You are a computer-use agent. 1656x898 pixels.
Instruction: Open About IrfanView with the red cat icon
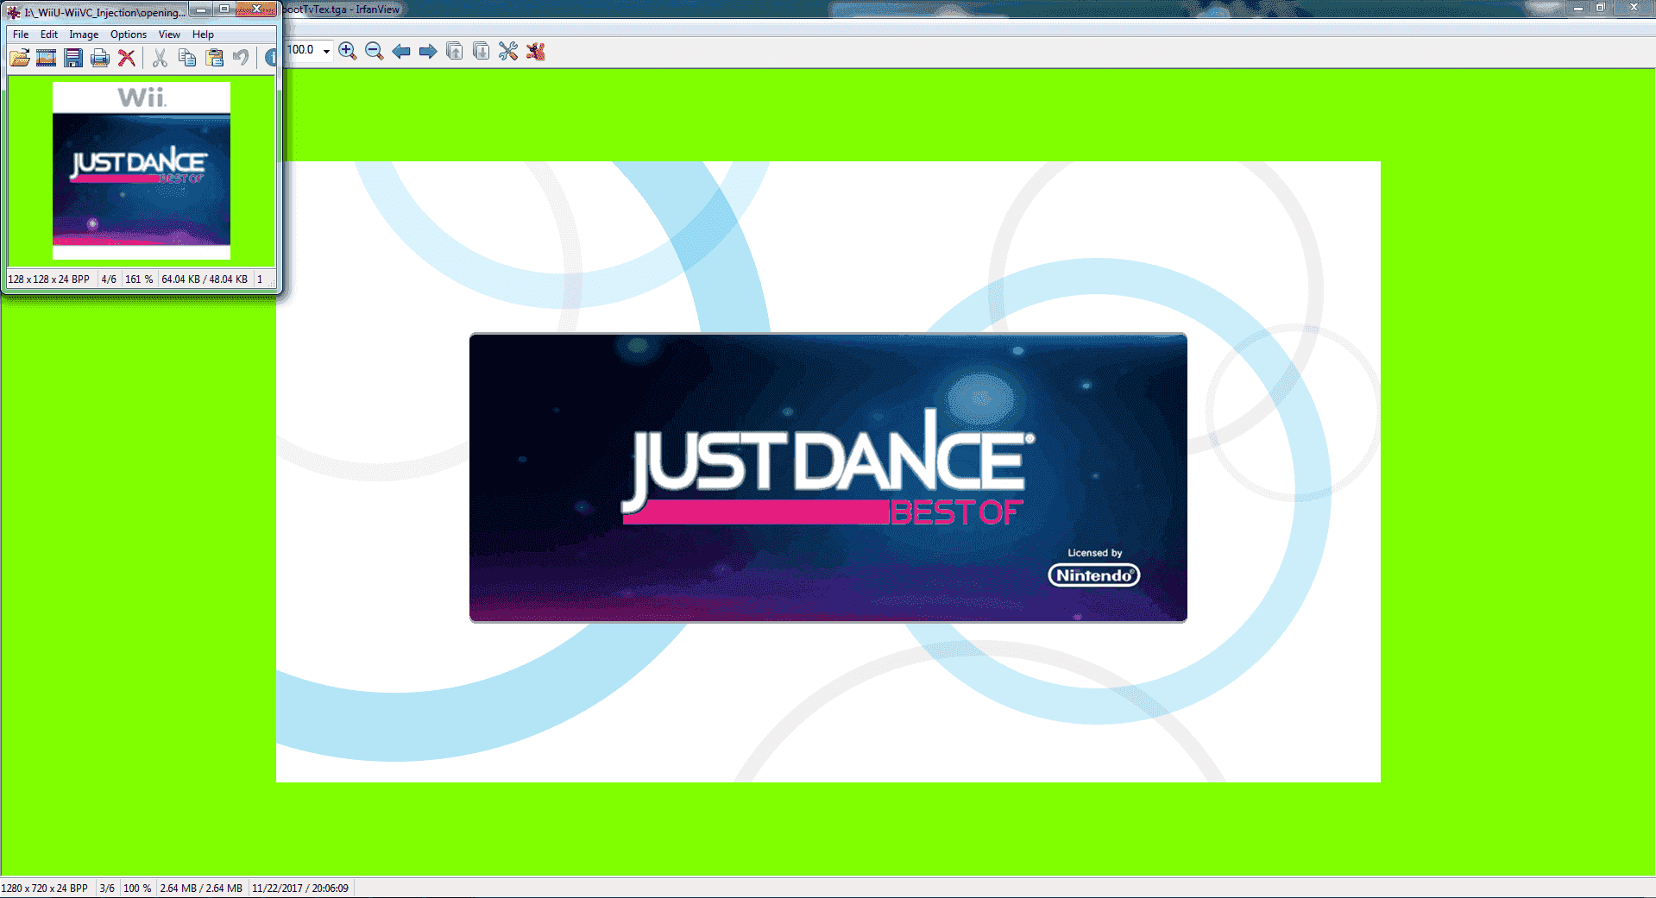pyautogui.click(x=536, y=51)
